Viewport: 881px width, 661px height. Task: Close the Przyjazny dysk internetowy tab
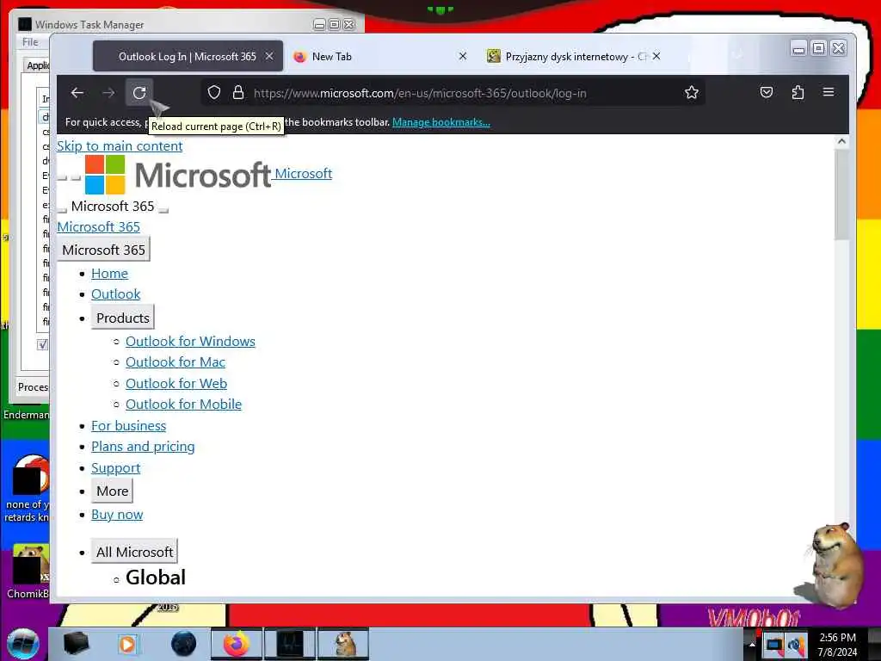click(x=656, y=56)
